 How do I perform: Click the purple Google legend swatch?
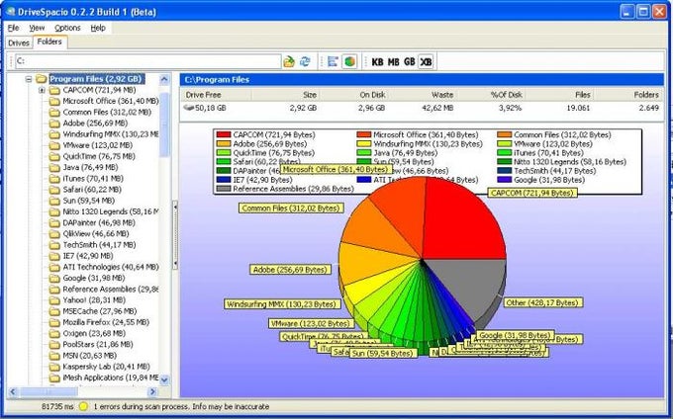click(505, 180)
